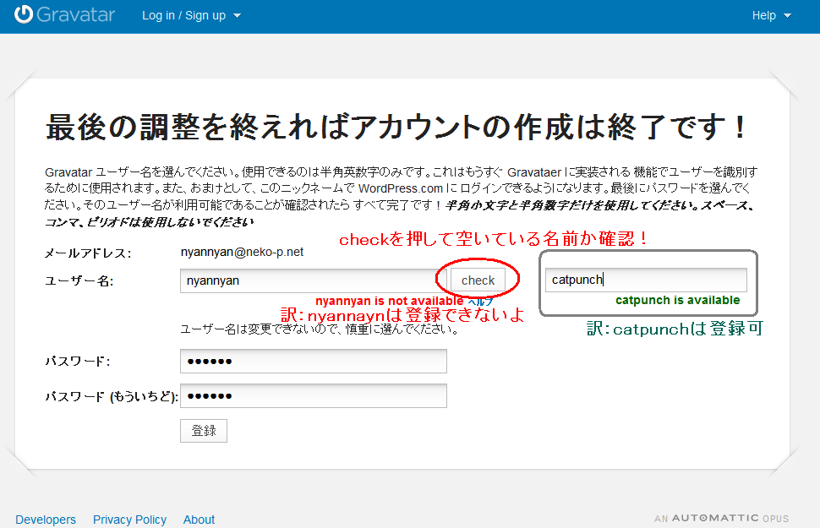Image resolution: width=820 pixels, height=528 pixels.
Task: Open the Privacy Policy footer link
Action: 129,520
